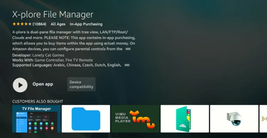Expand the truncated app description
Image resolution: width=267 pixels, height=138 pixels.
click(128, 49)
